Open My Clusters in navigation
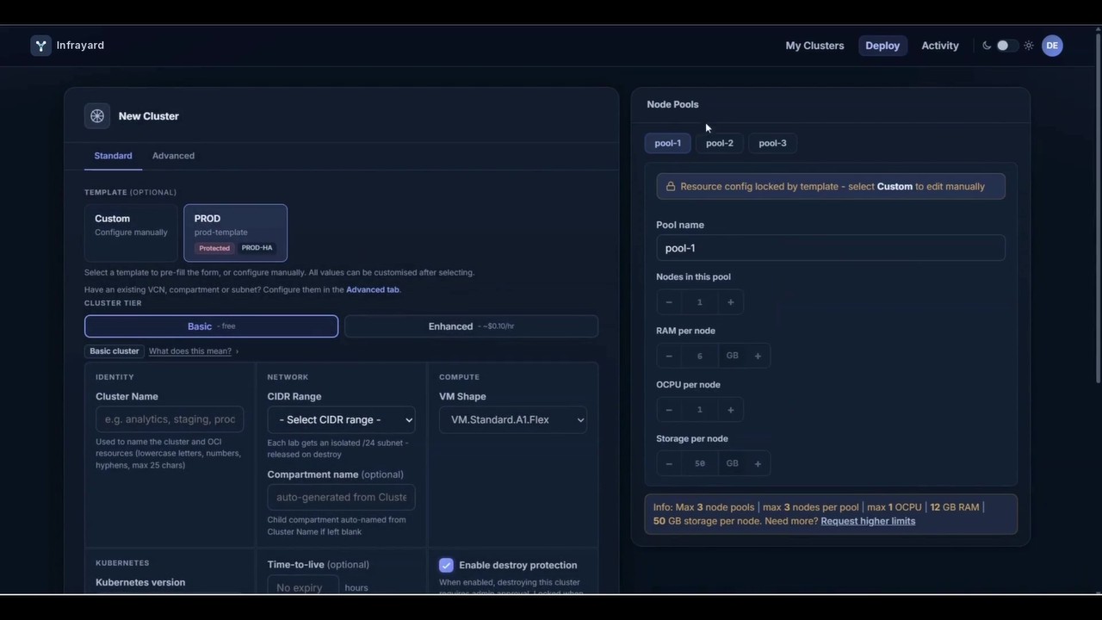This screenshot has height=620, width=1102. [x=814, y=46]
